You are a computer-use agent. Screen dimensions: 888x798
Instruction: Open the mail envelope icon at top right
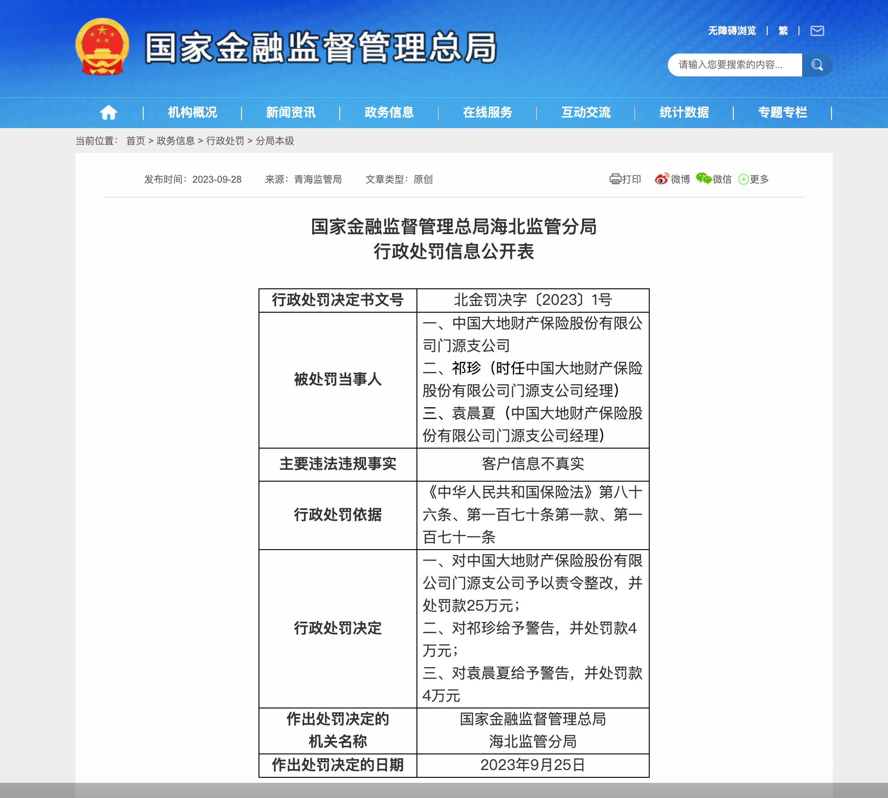(x=817, y=31)
